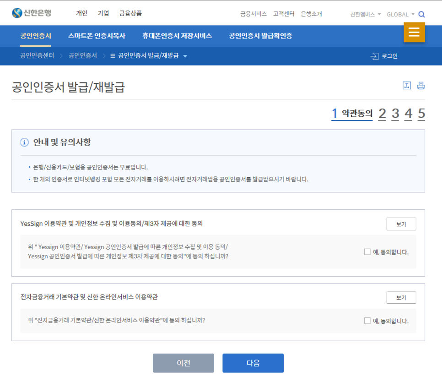Click the YesSign 이용약관 section title
The width and height of the screenshot is (442, 382).
(111, 224)
